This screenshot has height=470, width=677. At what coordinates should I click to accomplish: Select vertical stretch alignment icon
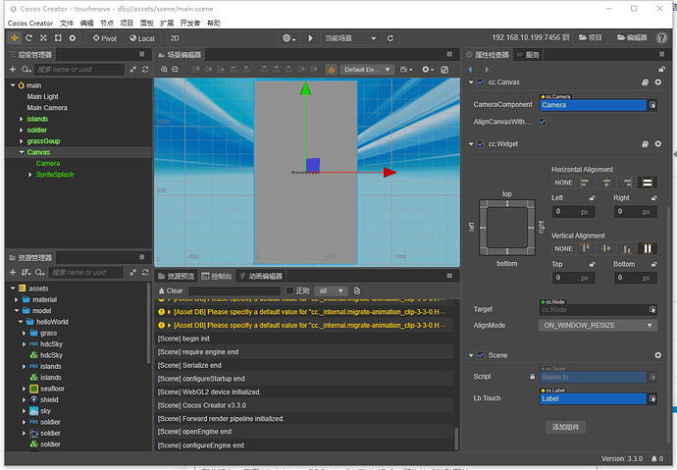(647, 248)
